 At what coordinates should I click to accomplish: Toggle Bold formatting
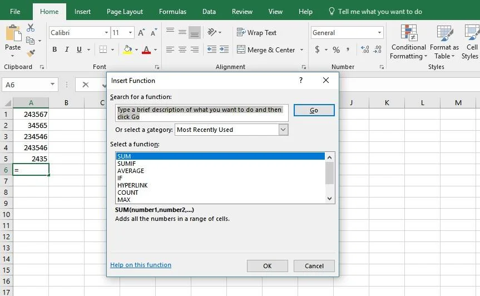[x=55, y=50]
